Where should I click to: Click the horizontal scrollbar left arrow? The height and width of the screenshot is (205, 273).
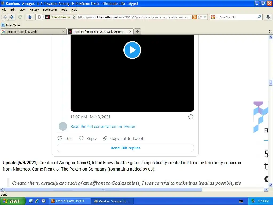pos(2,189)
